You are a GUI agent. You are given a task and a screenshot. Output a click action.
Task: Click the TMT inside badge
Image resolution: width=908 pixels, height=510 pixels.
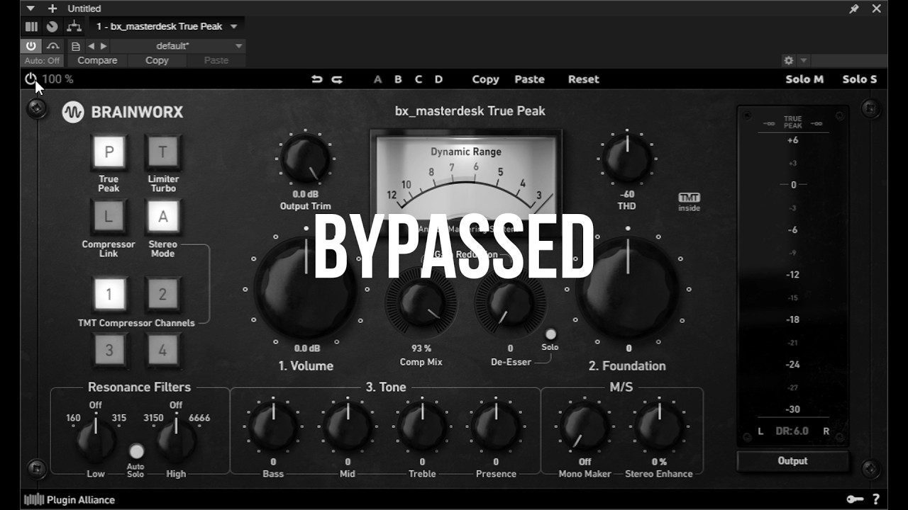click(x=689, y=202)
